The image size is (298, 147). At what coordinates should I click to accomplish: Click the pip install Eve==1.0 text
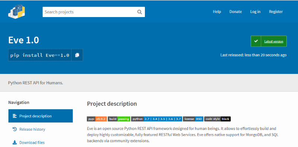click(40, 55)
